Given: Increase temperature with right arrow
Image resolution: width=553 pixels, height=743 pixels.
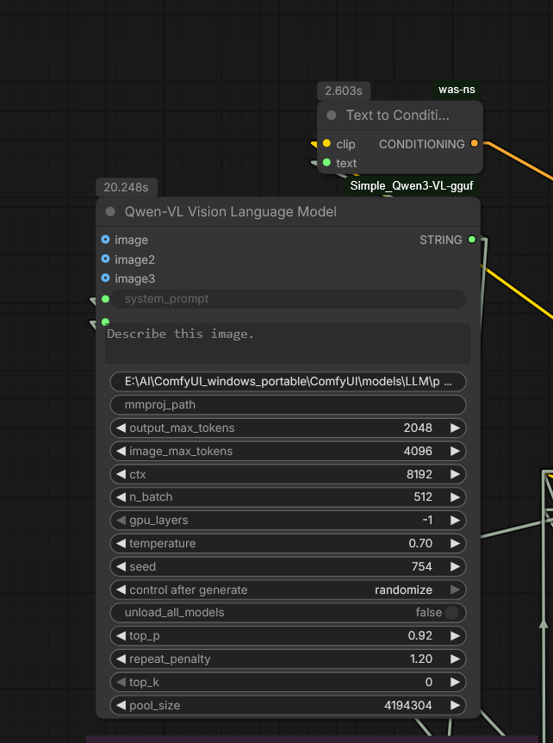Looking at the screenshot, I should [x=455, y=544].
